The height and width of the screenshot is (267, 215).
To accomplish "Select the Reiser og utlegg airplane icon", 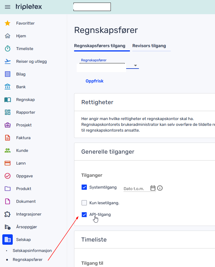I will click(8, 61).
